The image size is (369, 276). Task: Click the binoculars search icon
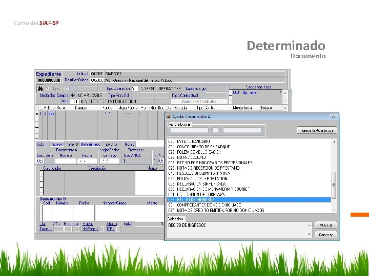pos(40,89)
